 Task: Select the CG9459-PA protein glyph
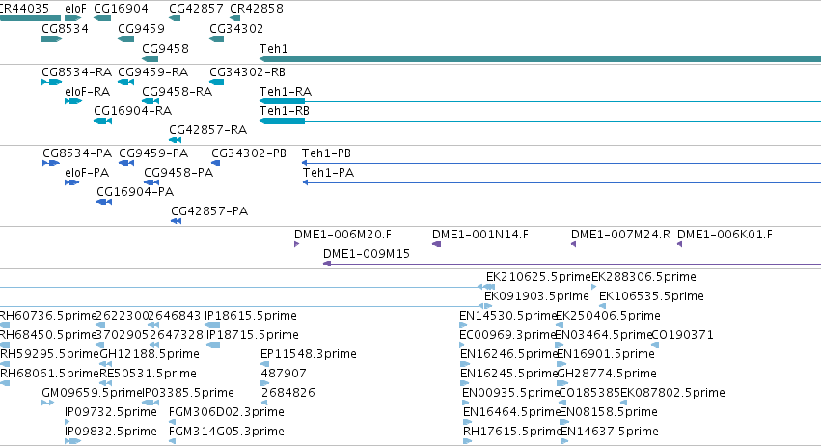(126, 163)
